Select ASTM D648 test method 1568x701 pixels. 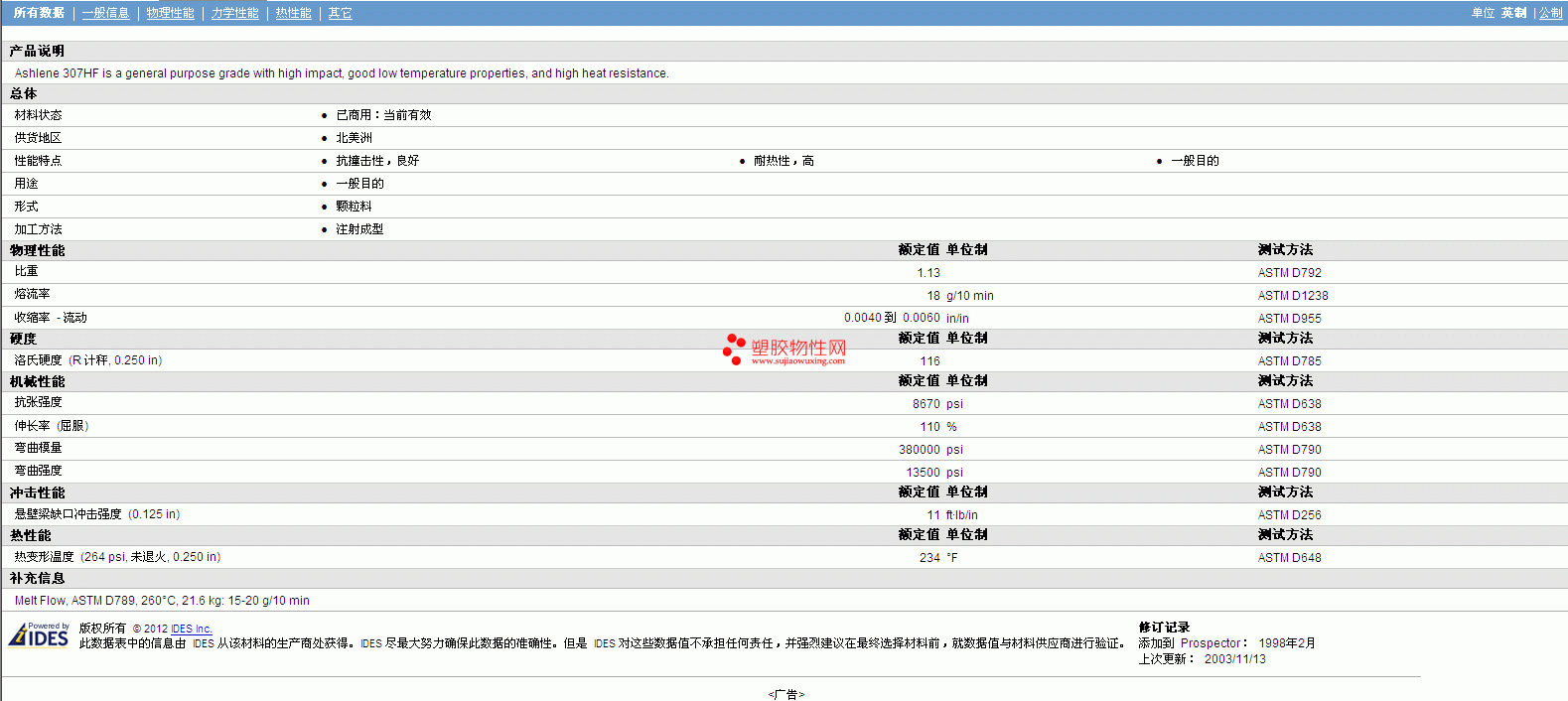(x=1290, y=558)
